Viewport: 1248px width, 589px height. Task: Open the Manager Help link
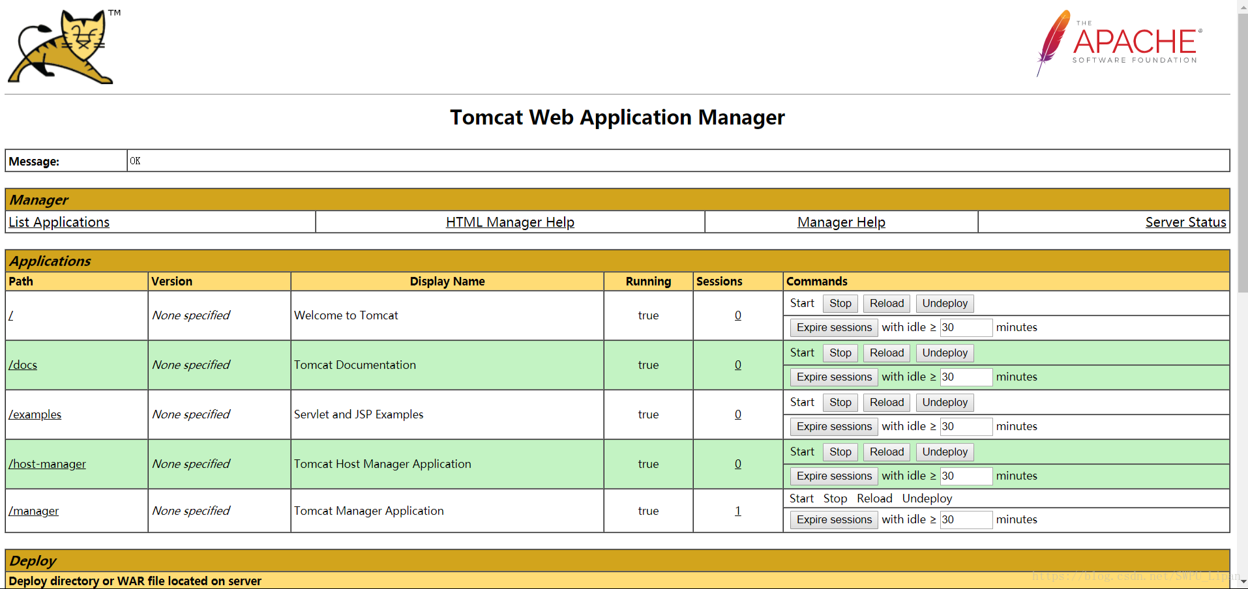pos(841,222)
